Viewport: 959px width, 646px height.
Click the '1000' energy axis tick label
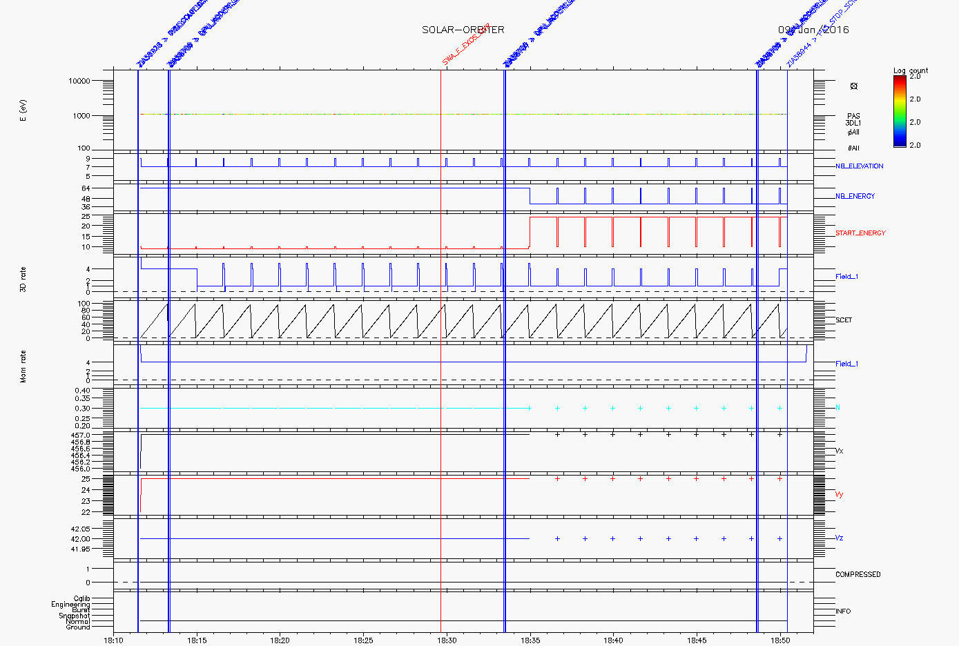81,116
